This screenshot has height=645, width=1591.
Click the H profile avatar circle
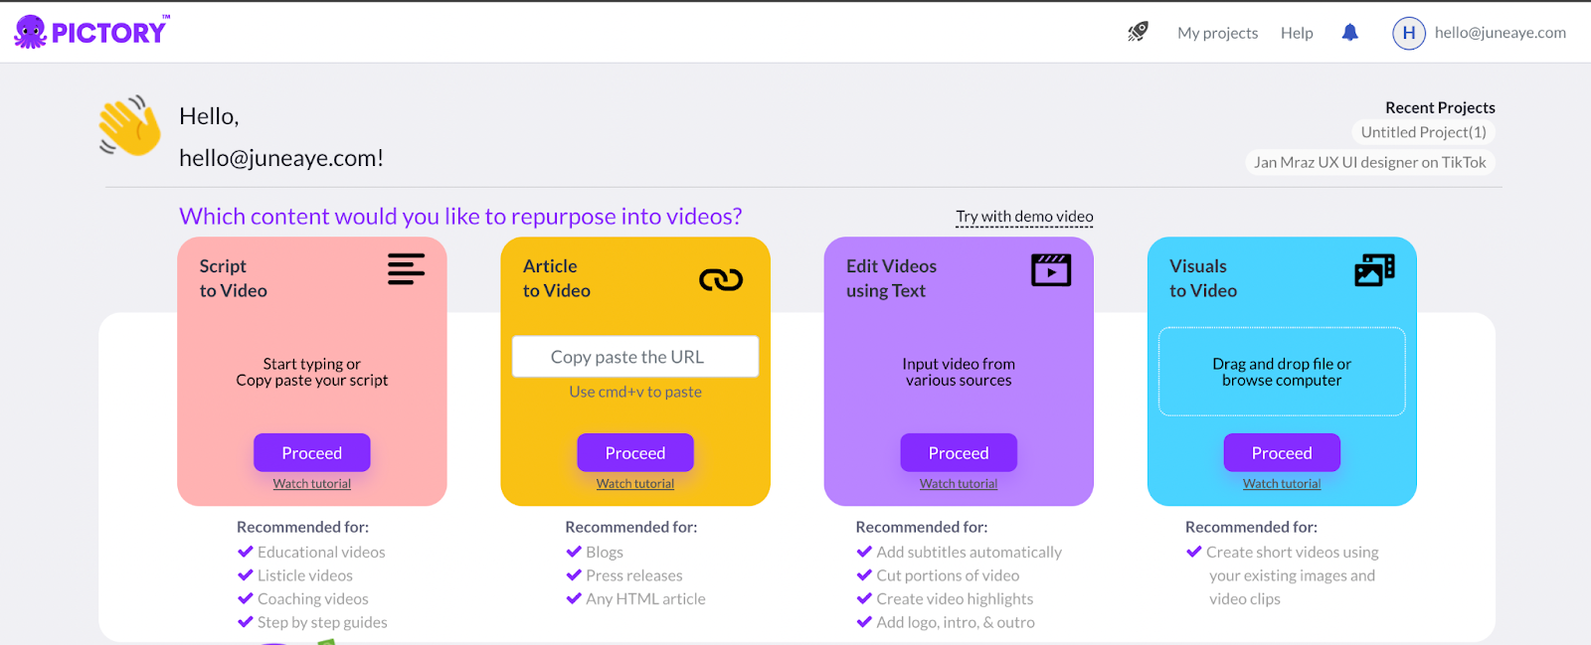[1408, 33]
